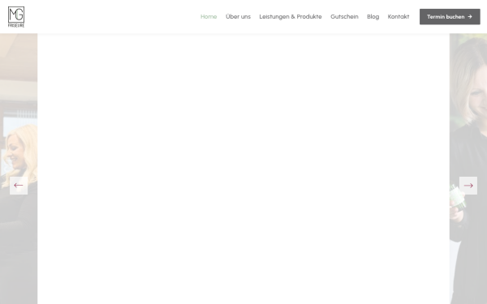
Task: Select Gutschein in navigation bar
Action: click(344, 17)
